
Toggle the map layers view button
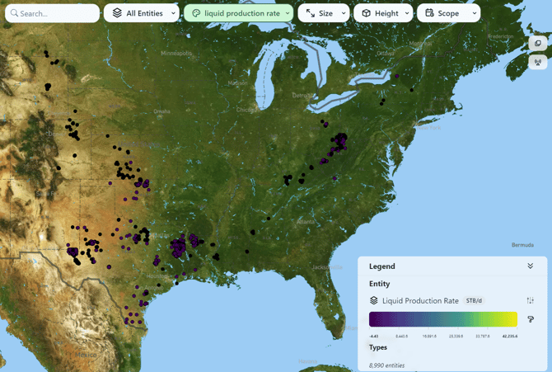click(538, 43)
